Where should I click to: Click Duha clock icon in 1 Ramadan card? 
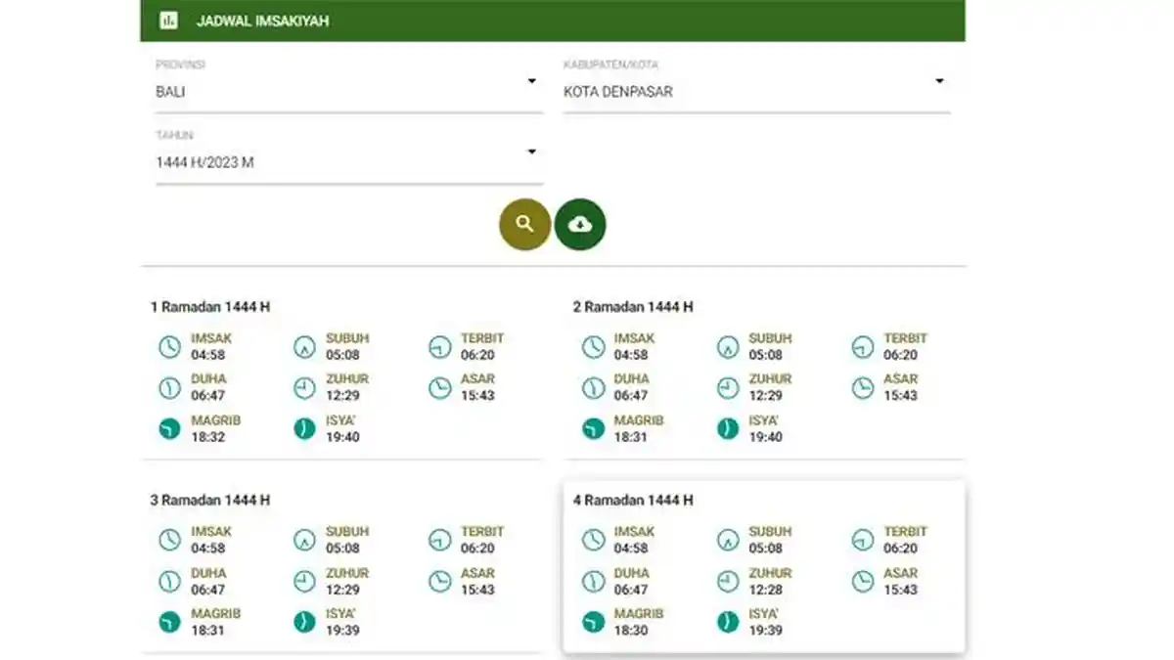click(170, 388)
